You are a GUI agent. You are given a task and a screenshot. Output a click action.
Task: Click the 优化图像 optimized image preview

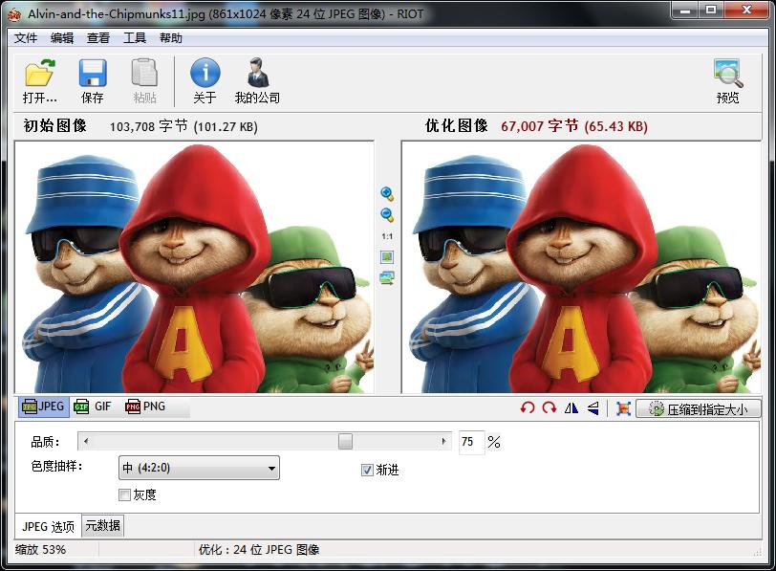click(581, 267)
